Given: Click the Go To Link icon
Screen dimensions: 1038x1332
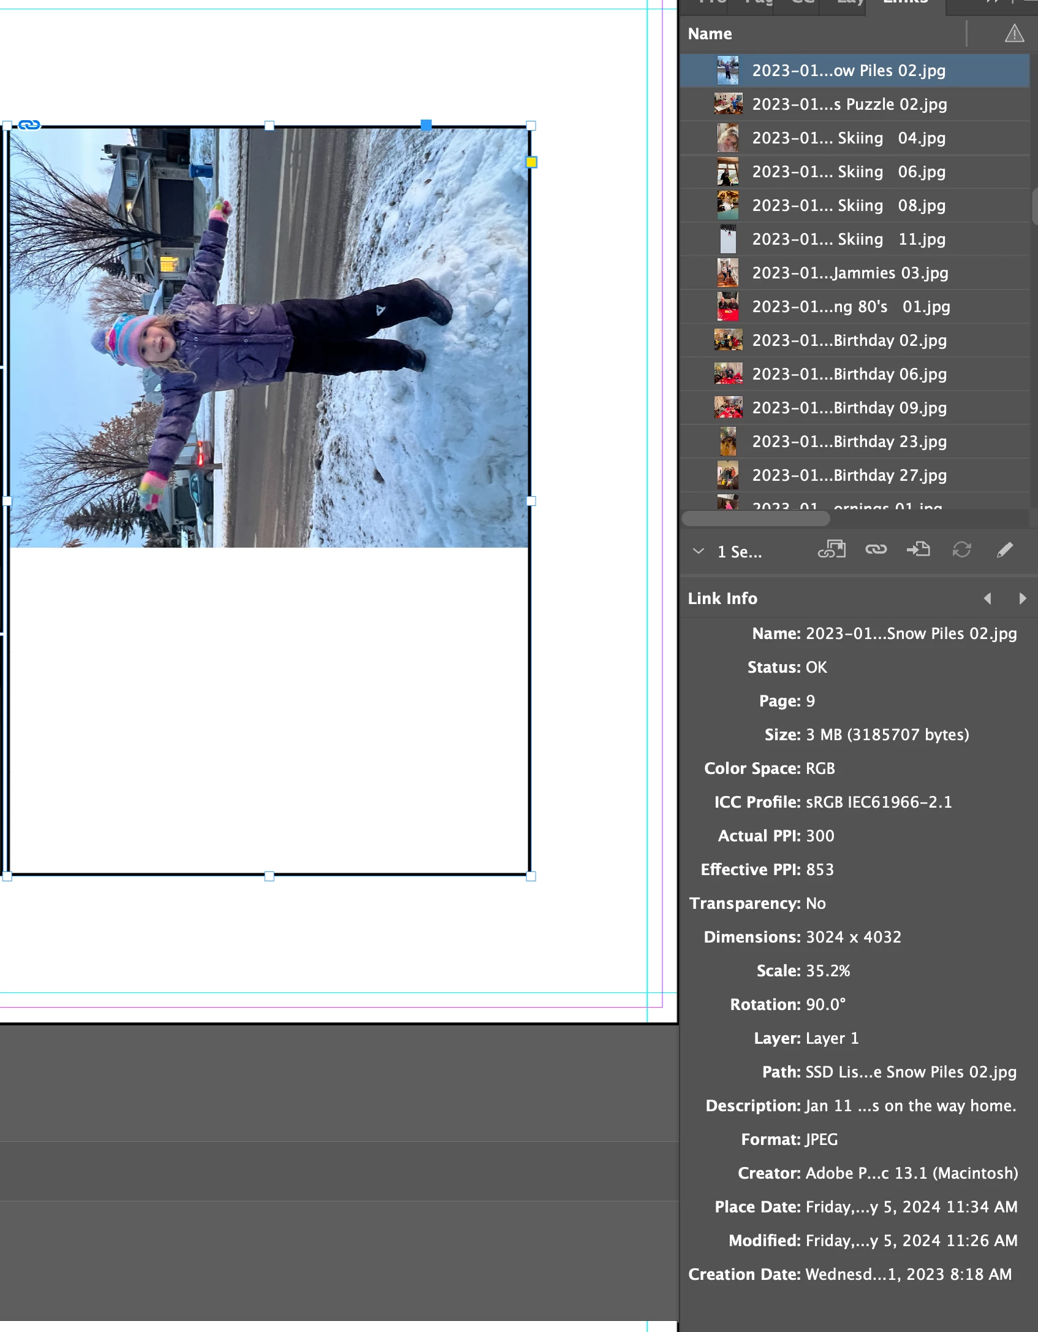Looking at the screenshot, I should pyautogui.click(x=918, y=549).
